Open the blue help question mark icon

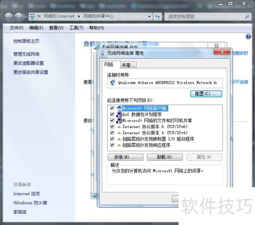(248, 36)
